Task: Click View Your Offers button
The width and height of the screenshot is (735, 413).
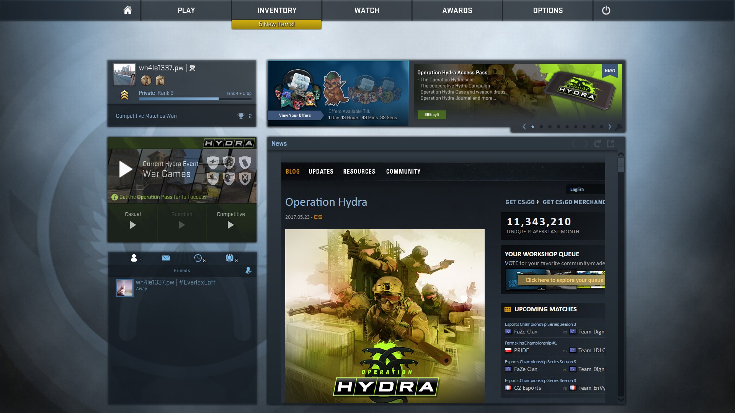Action: click(295, 115)
